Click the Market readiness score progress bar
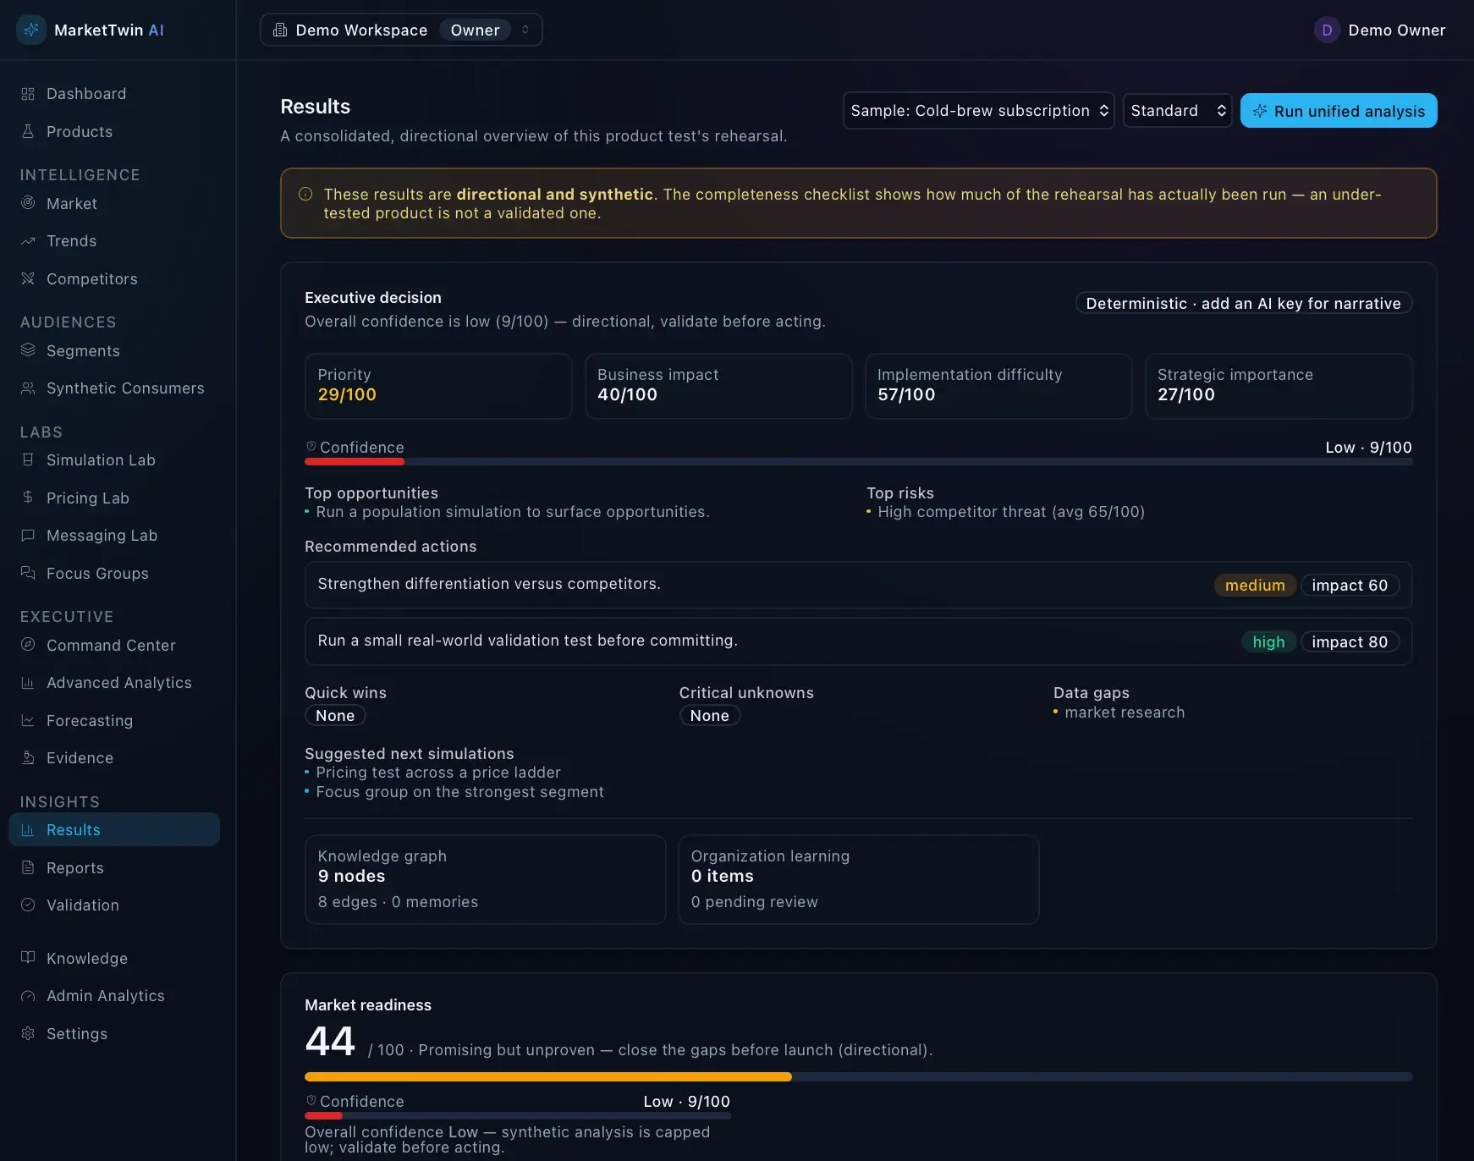Screen dimensions: 1474x1161 coord(858,1076)
